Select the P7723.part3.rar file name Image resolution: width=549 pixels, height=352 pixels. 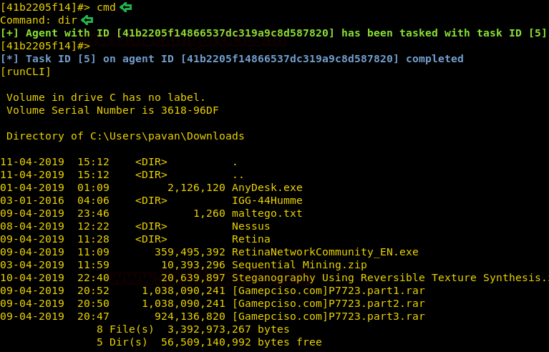pos(328,316)
